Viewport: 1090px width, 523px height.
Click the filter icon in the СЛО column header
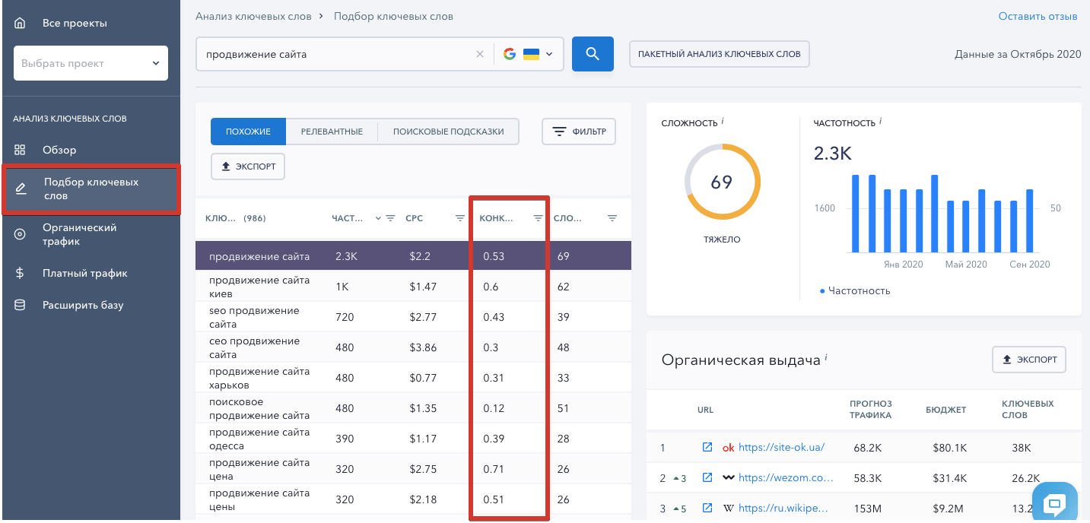point(612,218)
